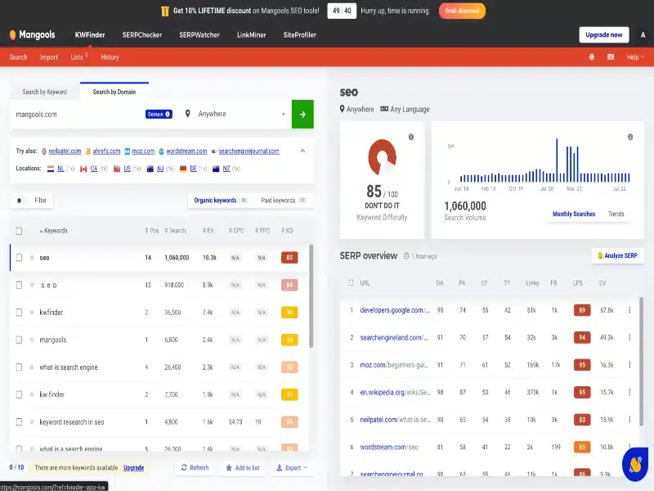Viewport: 654px width, 491px height.
Task: Star the keyword 'kwfinder'
Action: (32, 313)
